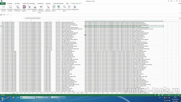This screenshot has height=102, width=181.
Task: Switch to the РЕЦЕНЗИРОВАНИЕ ribbon tab
Action: point(58,3)
